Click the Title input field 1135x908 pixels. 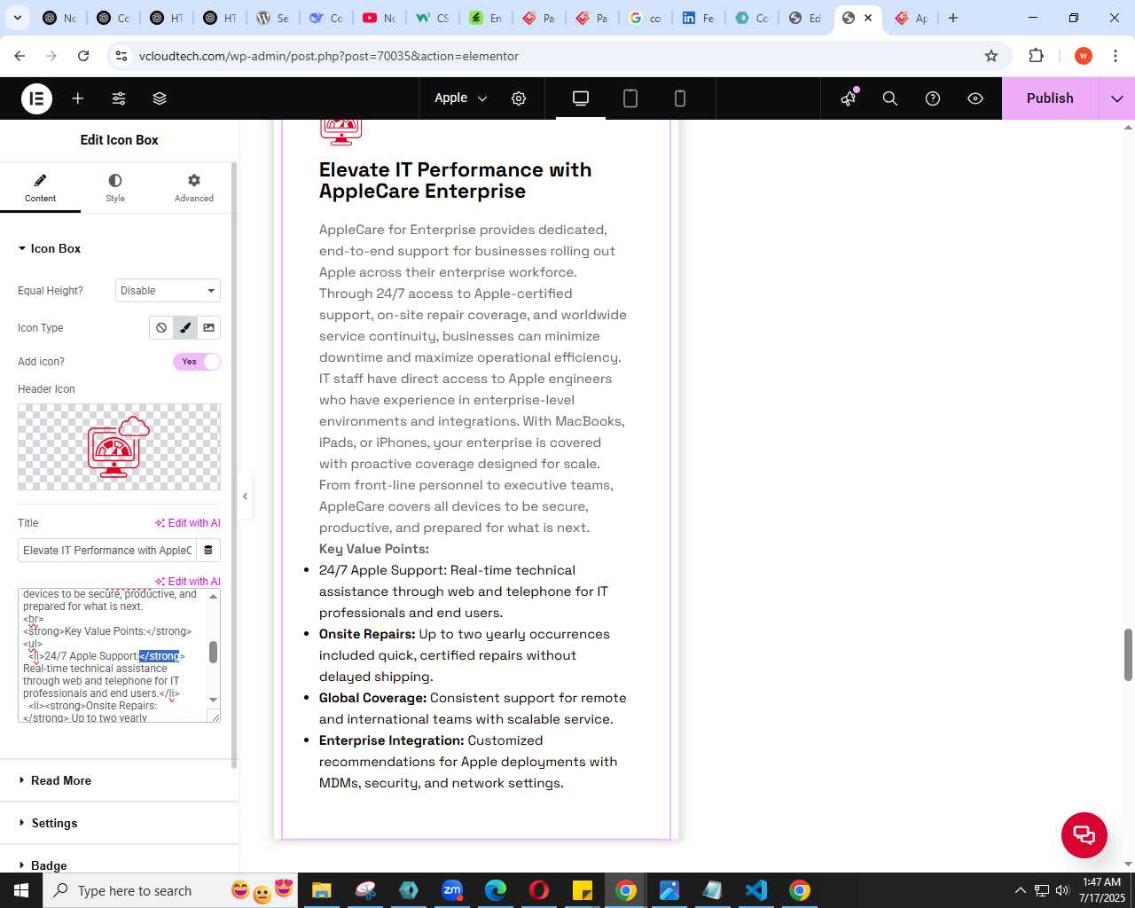pos(107,551)
